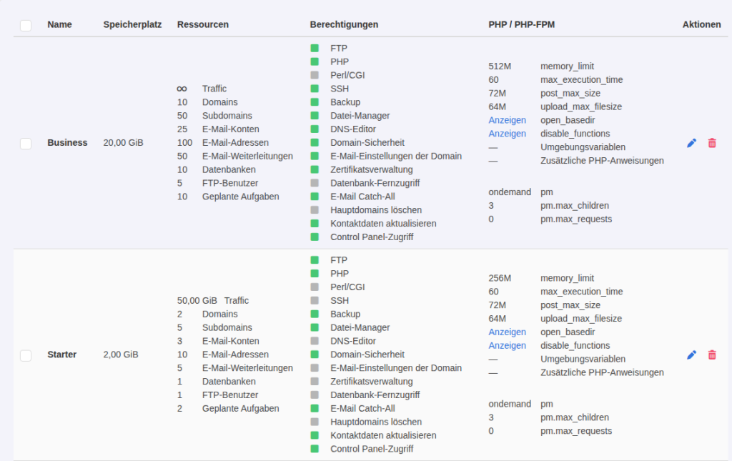Click Starter plan's 72M post_max_size value
The width and height of the screenshot is (732, 461).
(x=498, y=304)
